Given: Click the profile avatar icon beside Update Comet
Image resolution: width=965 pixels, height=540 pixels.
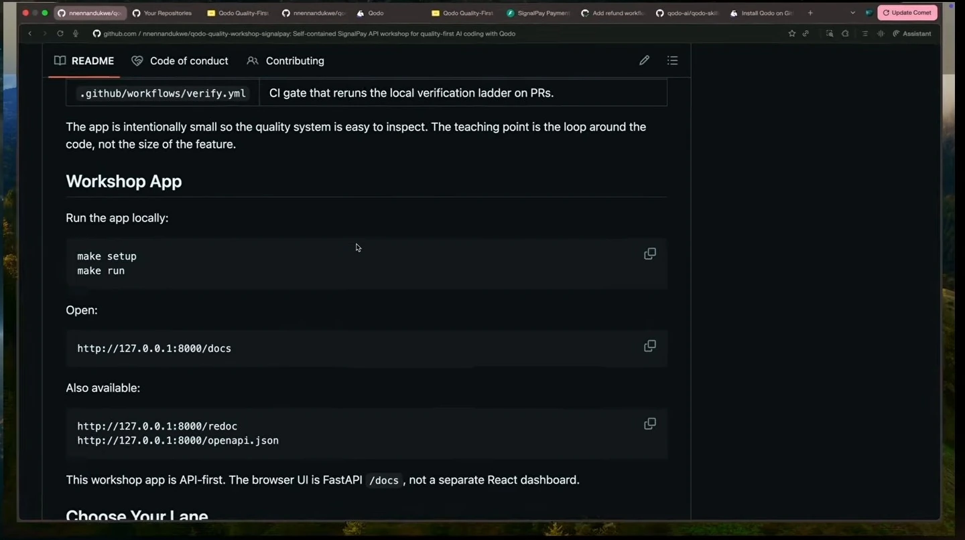Looking at the screenshot, I should tap(868, 13).
